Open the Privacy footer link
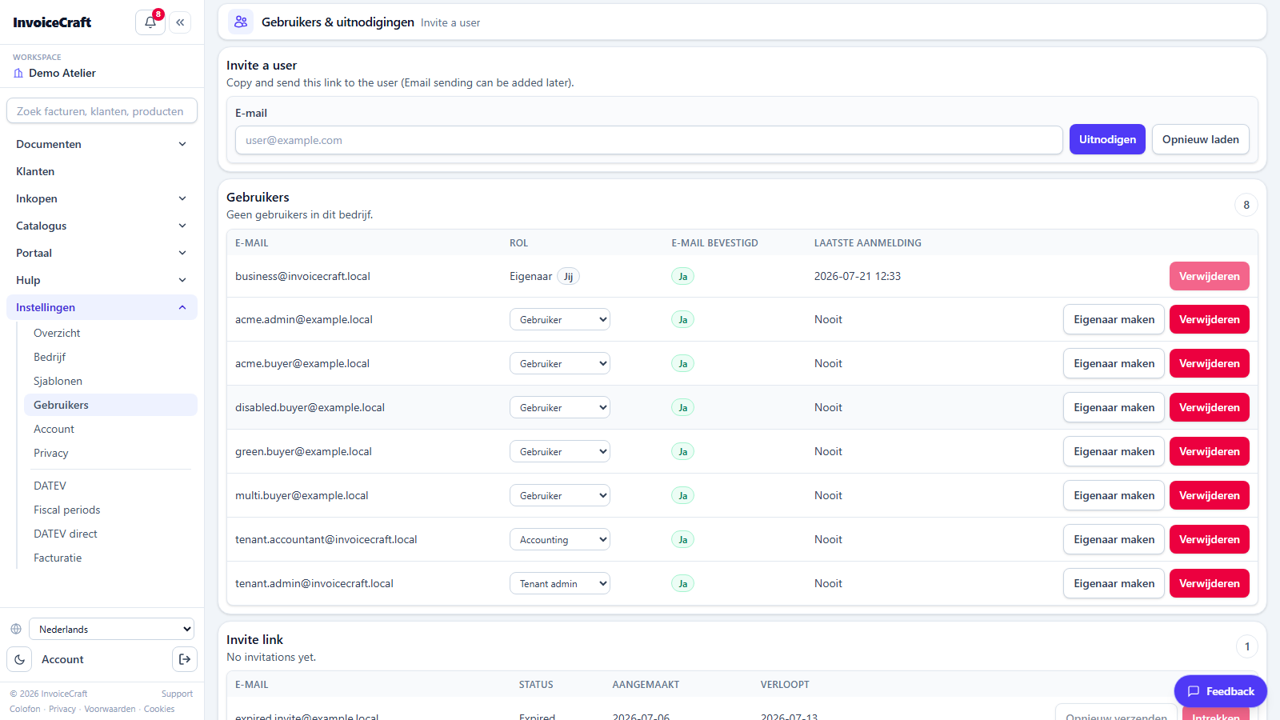The width and height of the screenshot is (1280, 720). (62, 709)
